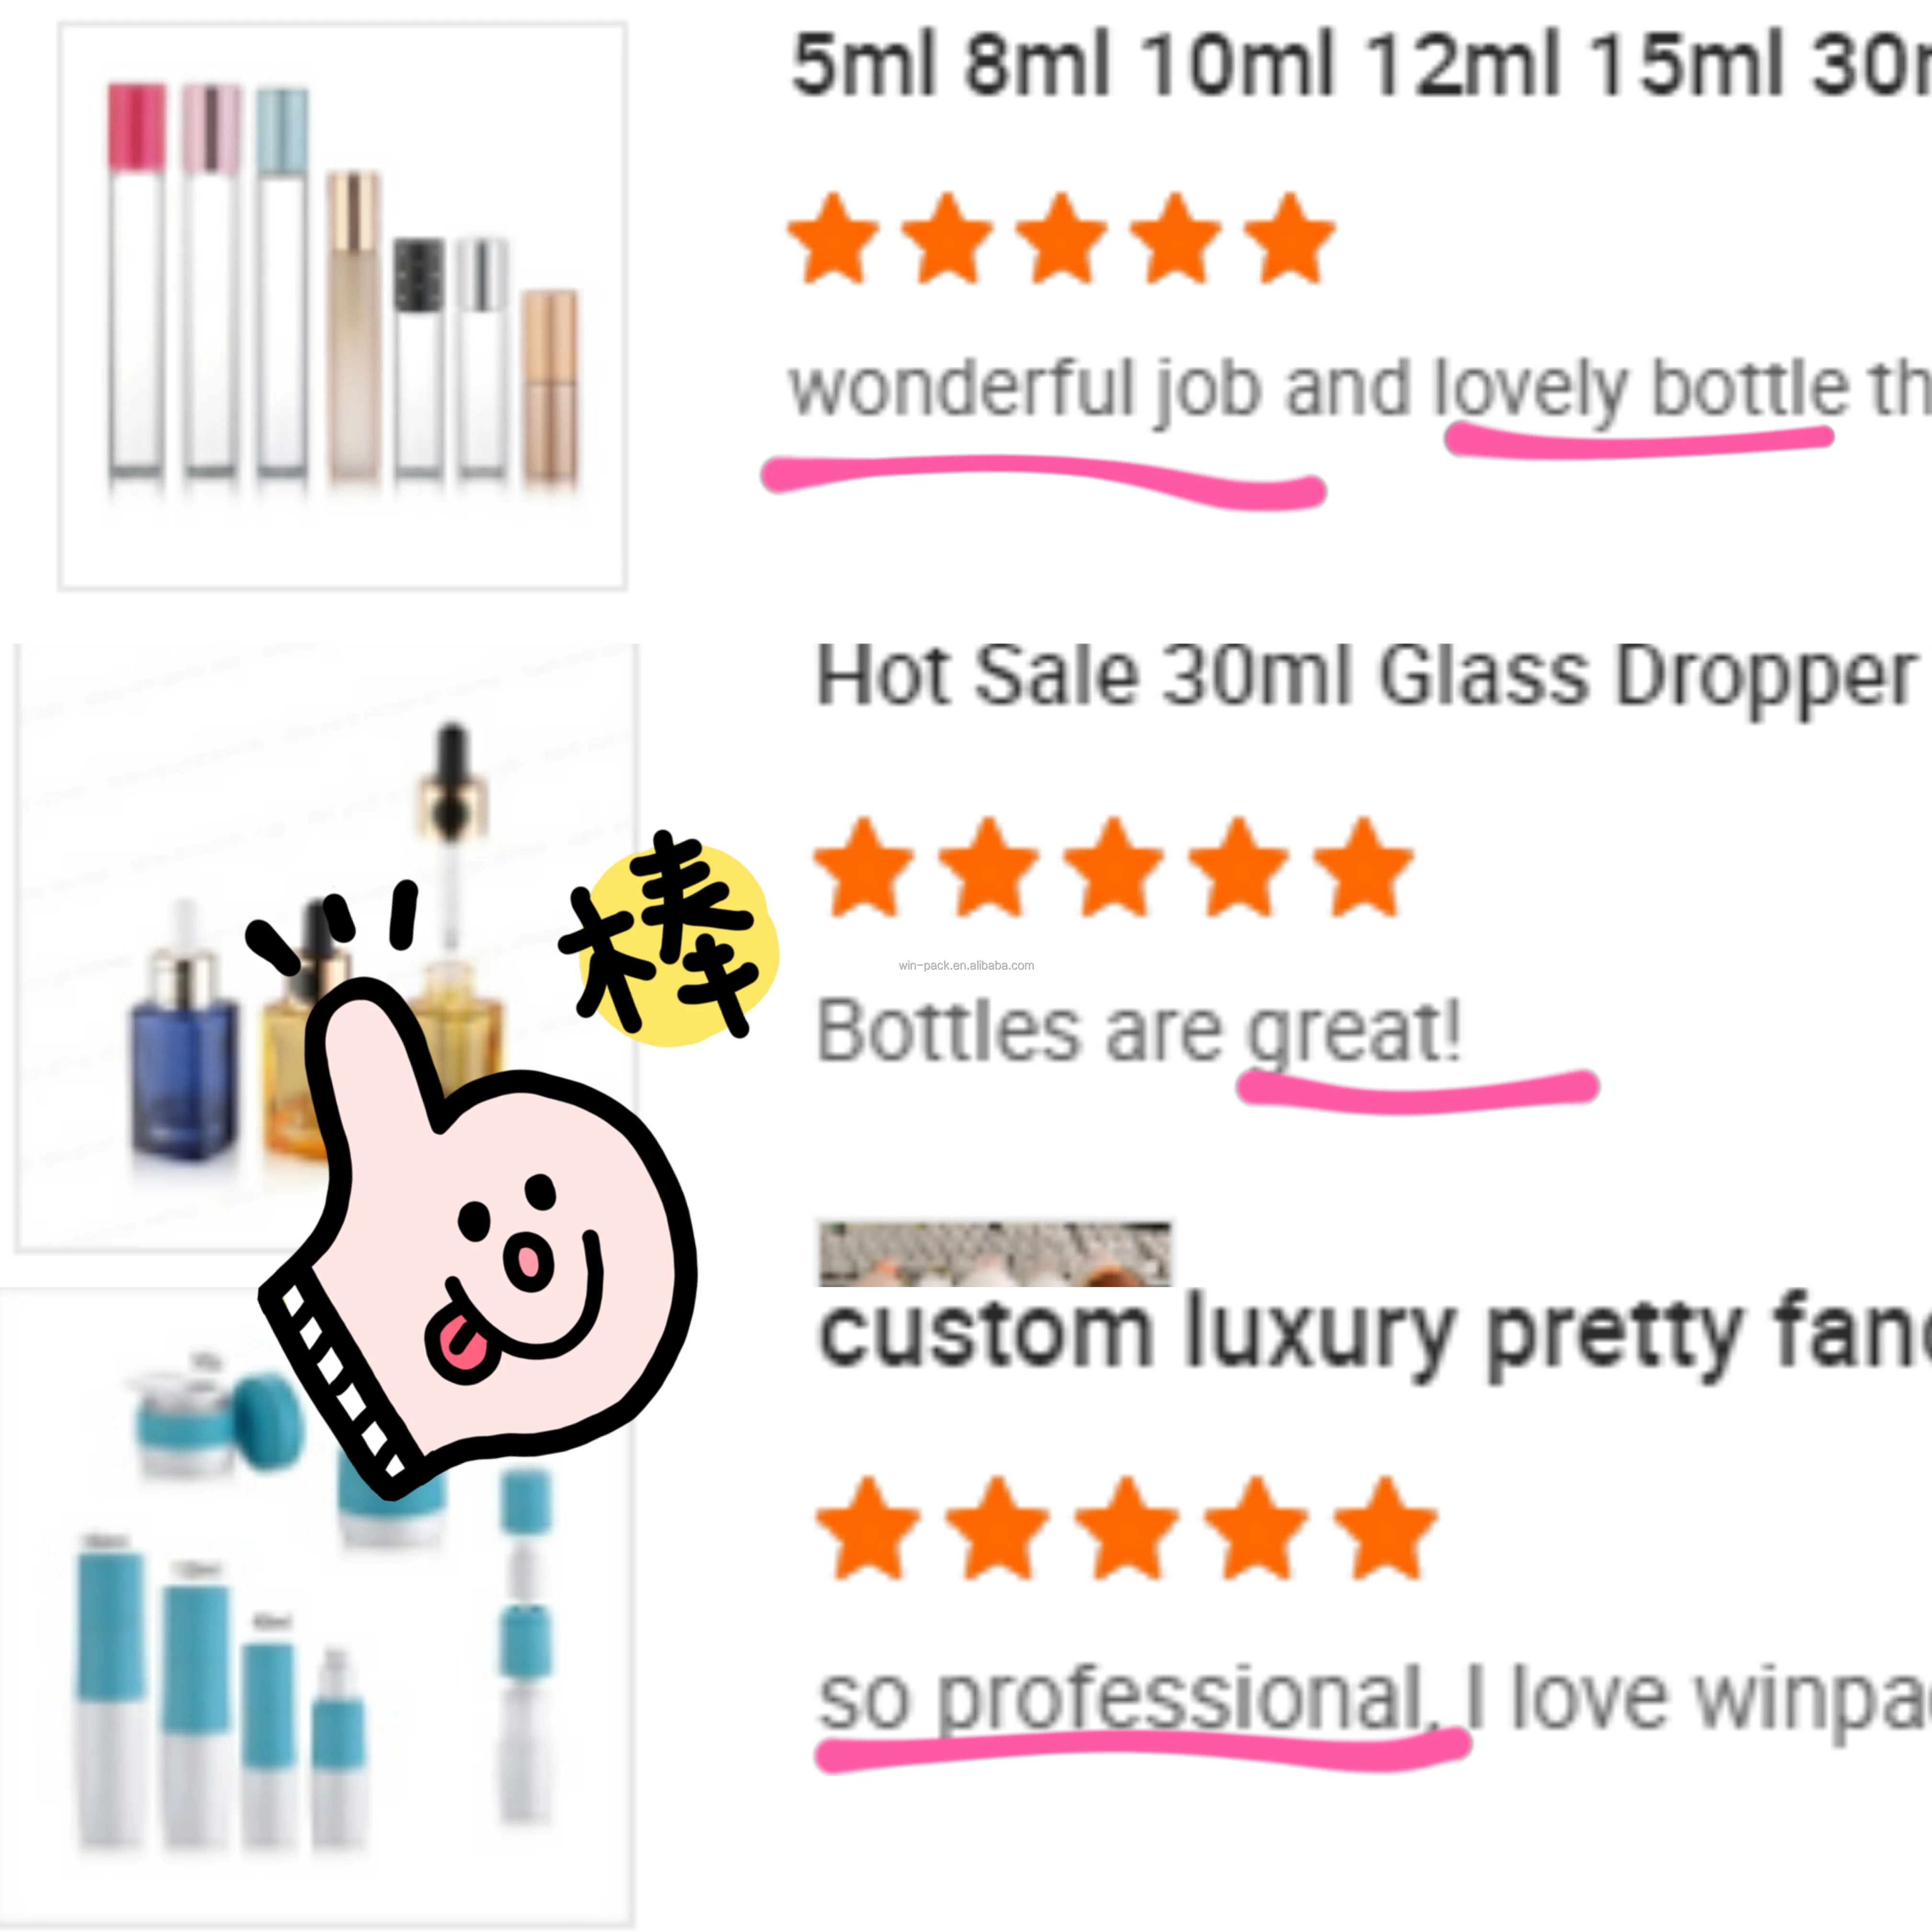Click first star of bottom review
The image size is (1932, 1932).
point(867,1528)
